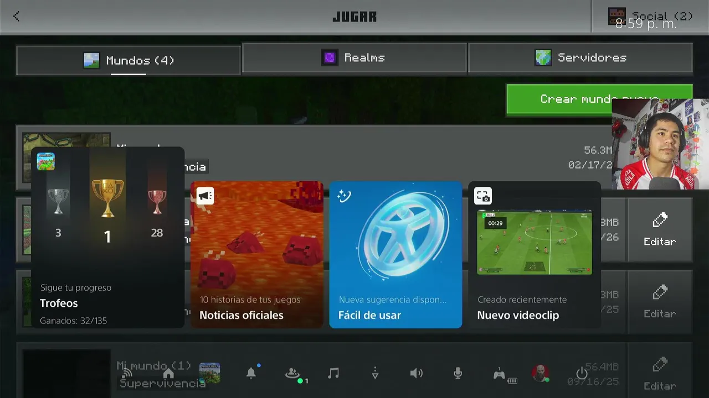
Task: Click Editar for world dated /25
Action: tap(660, 302)
